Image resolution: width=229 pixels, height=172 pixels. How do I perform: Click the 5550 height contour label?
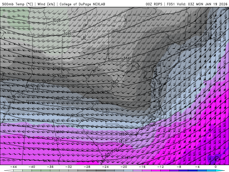[142, 128]
